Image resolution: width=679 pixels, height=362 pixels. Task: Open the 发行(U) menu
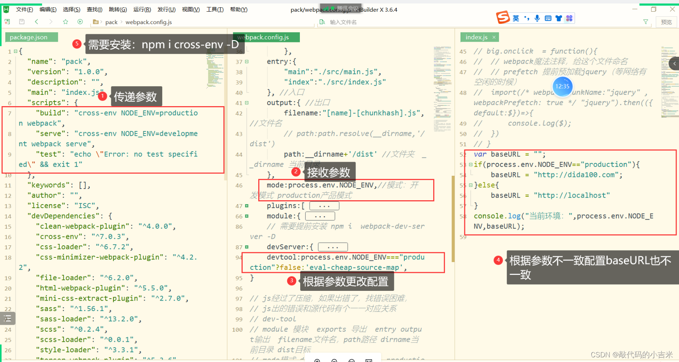click(x=166, y=9)
